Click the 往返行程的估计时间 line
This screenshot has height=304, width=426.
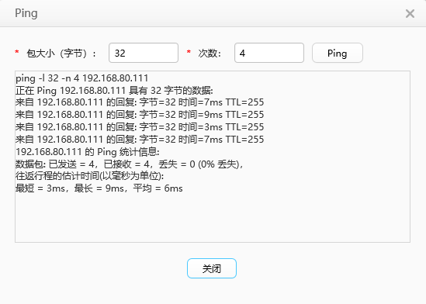click(x=90, y=176)
